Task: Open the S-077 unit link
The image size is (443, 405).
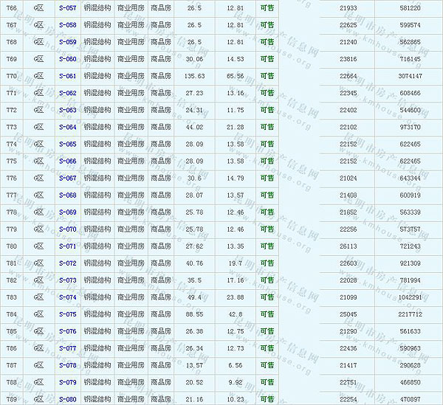Action: tap(67, 348)
